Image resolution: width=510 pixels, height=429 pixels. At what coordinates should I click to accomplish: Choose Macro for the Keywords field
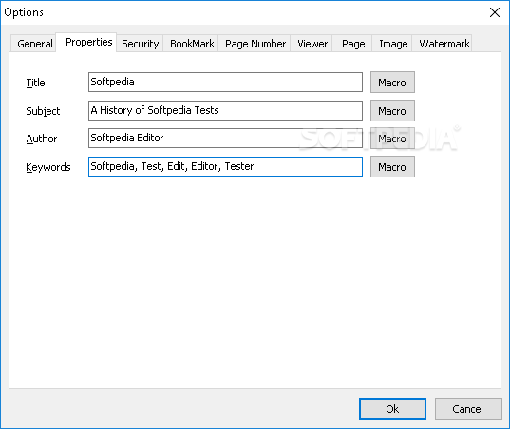point(392,167)
